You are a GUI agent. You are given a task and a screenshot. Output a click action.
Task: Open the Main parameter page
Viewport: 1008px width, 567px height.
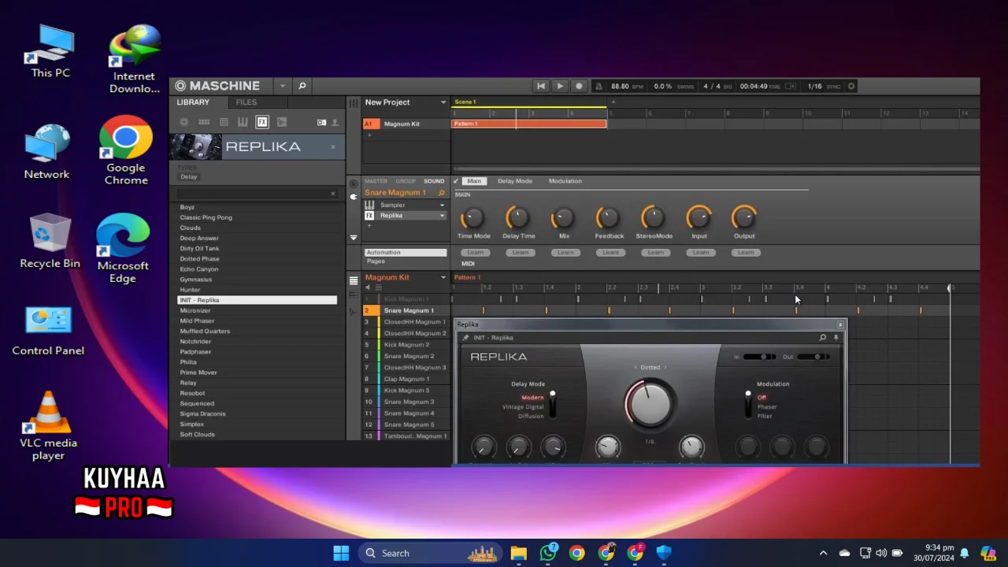click(474, 181)
